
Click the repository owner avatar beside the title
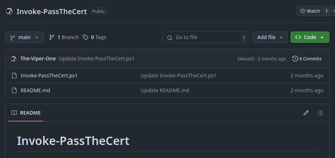[x=9, y=11]
